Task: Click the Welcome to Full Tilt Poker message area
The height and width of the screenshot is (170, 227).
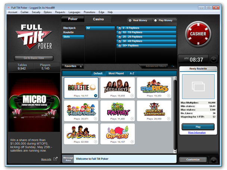Action: point(125,159)
